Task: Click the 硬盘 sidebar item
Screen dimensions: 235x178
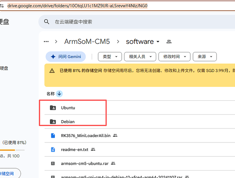Action: coord(4,68)
